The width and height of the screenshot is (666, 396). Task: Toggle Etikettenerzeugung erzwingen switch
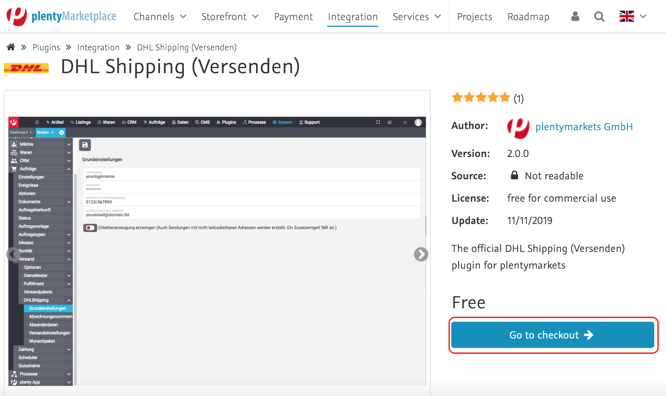pos(90,228)
